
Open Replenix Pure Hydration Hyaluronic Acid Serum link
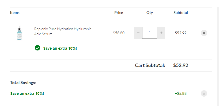(x=63, y=32)
